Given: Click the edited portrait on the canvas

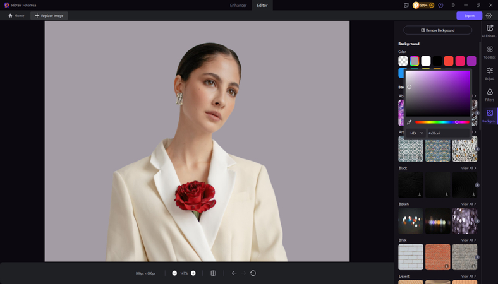Looking at the screenshot, I should pyautogui.click(x=197, y=141).
